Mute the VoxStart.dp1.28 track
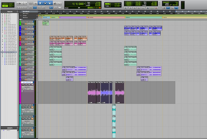Screen dimensions: 207x139 [x=32, y=107]
